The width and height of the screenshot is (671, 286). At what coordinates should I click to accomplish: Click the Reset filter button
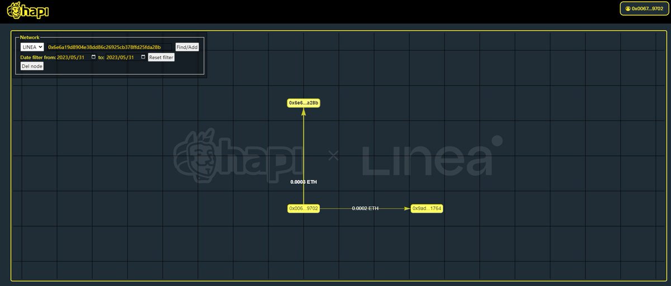coord(161,57)
